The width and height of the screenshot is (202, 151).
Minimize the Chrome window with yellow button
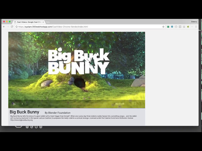click(7, 22)
